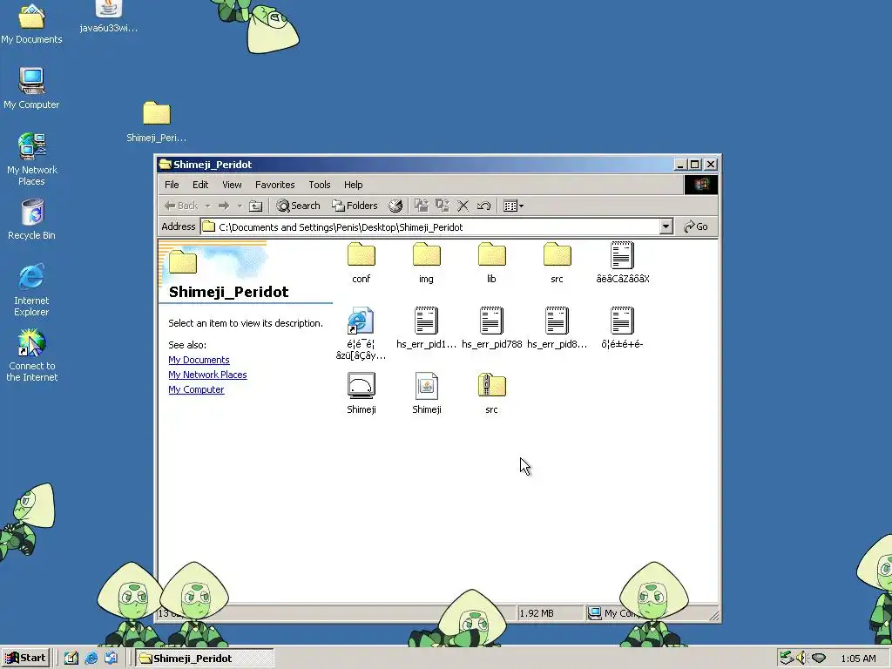Click the Forward arrow toolbar button
Viewport: 892px width, 669px height.
coord(224,206)
